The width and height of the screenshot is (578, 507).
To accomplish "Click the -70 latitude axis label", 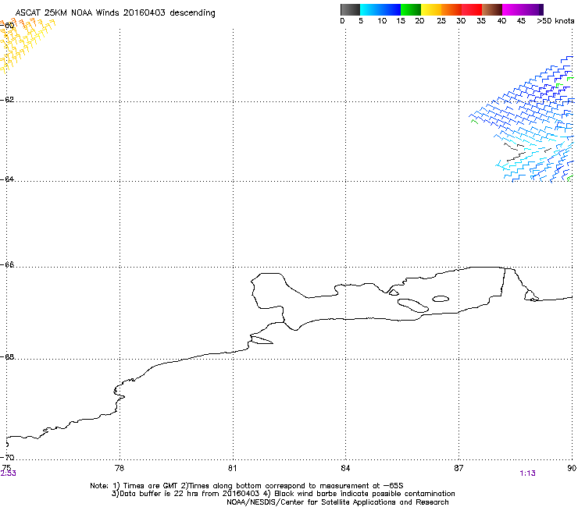I will [7, 457].
